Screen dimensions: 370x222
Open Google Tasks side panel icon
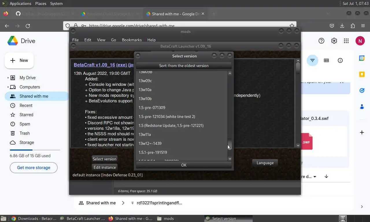click(362, 90)
